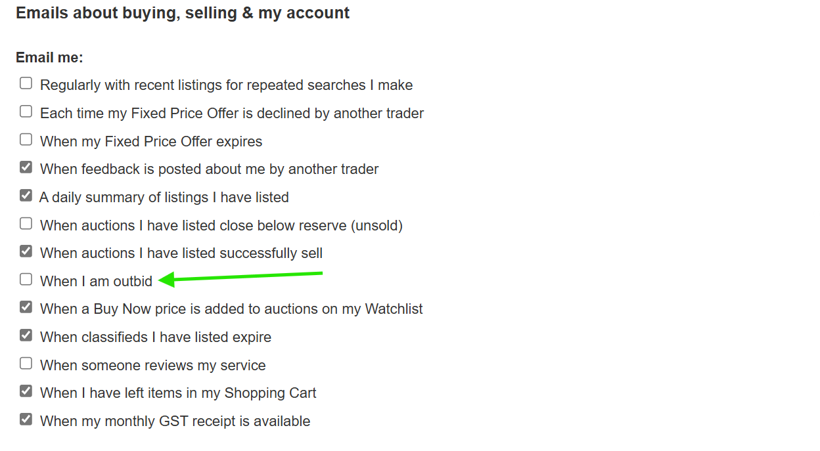Viewport: 820px width, 451px height.
Task: Tick the 'When I am outbid' checkbox
Action: point(26,280)
